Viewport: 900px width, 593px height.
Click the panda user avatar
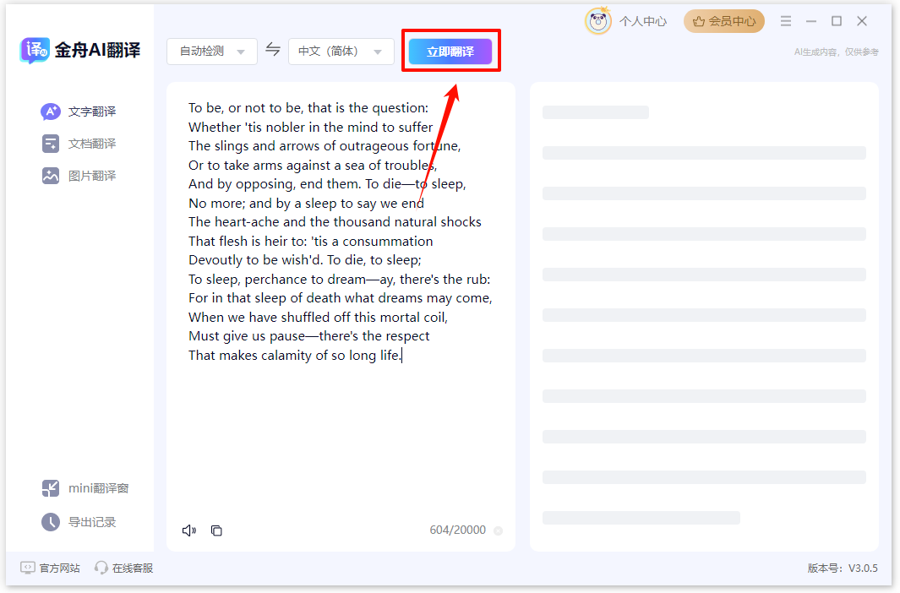click(x=597, y=21)
